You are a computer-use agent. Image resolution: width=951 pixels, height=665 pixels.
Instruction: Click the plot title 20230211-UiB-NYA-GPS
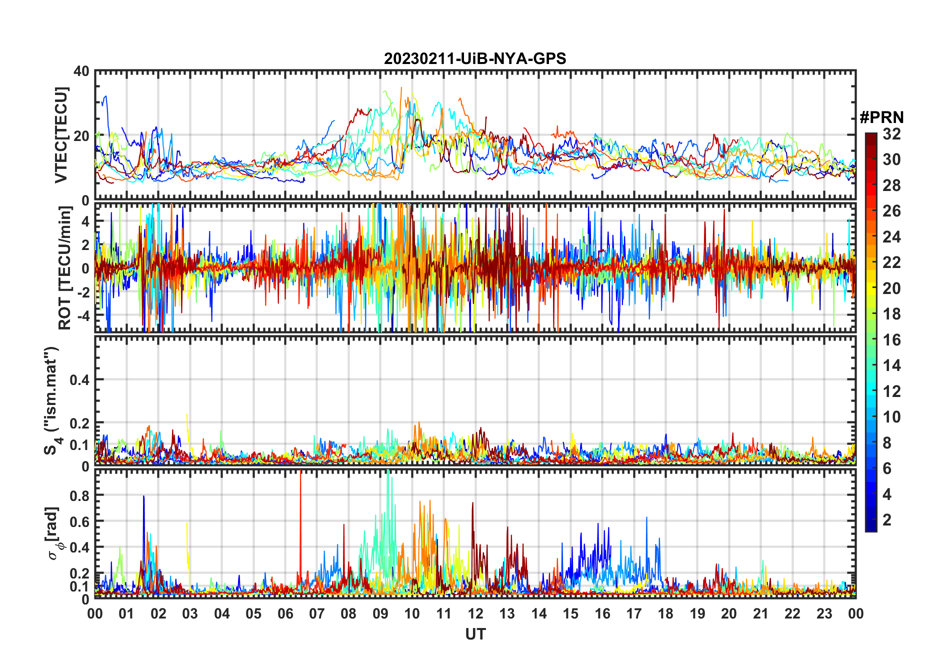[x=475, y=59]
